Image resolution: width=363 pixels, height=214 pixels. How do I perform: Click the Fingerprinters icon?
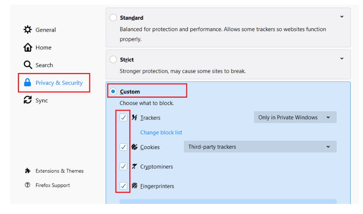tap(134, 186)
